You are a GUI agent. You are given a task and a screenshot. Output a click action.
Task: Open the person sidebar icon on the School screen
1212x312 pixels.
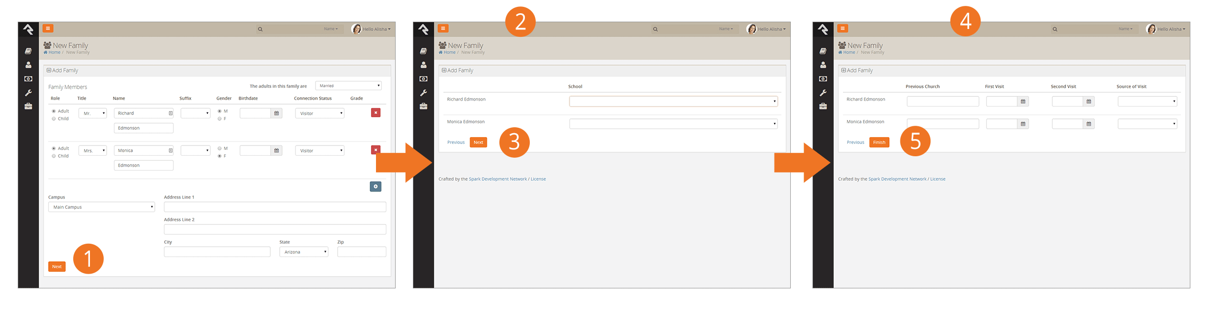point(424,65)
